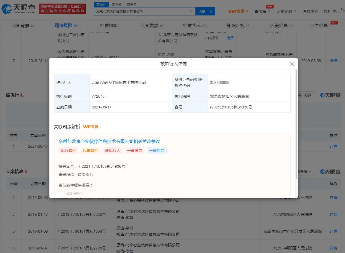Close the 被执行人详情 dialog
This screenshot has width=345, height=253.
click(x=291, y=64)
